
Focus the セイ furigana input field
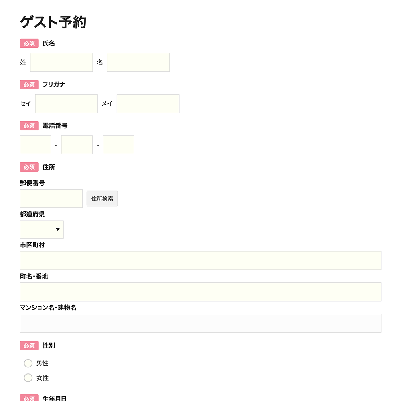(66, 104)
